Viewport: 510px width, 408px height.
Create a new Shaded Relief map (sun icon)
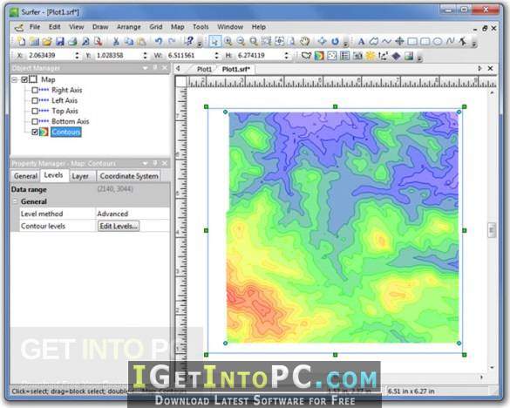(371, 56)
